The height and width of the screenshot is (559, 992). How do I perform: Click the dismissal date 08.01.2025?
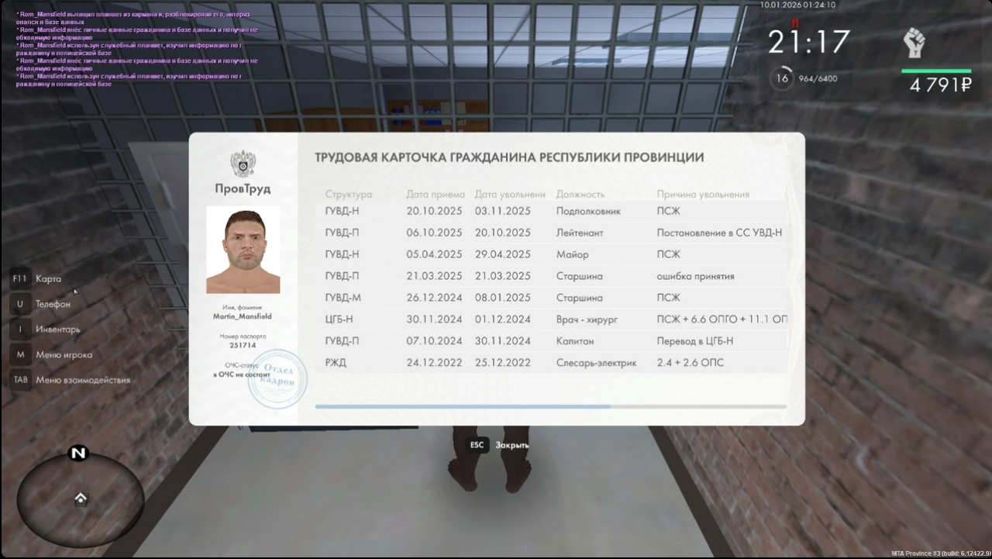[x=503, y=298]
